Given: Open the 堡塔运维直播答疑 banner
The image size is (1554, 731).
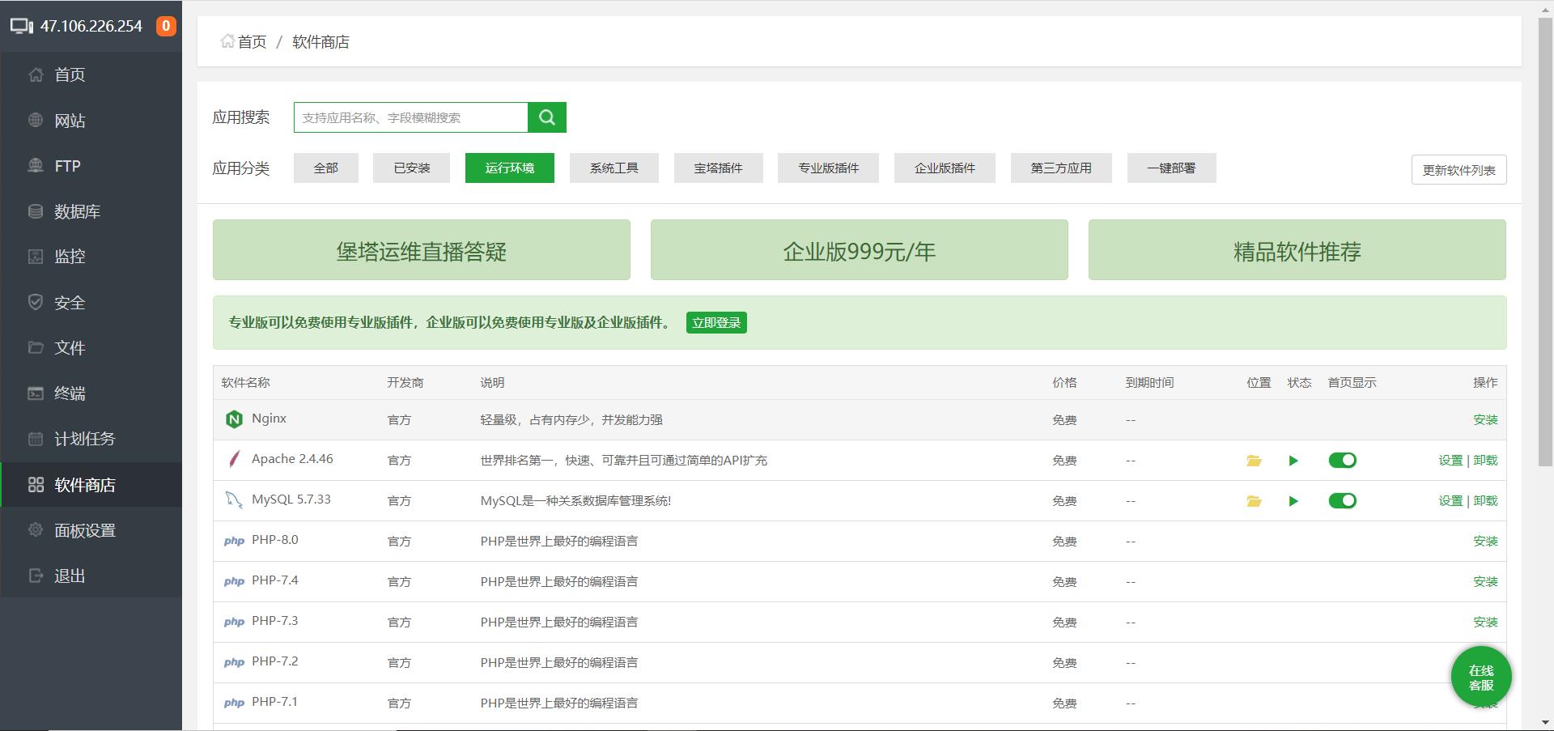Looking at the screenshot, I should point(422,250).
